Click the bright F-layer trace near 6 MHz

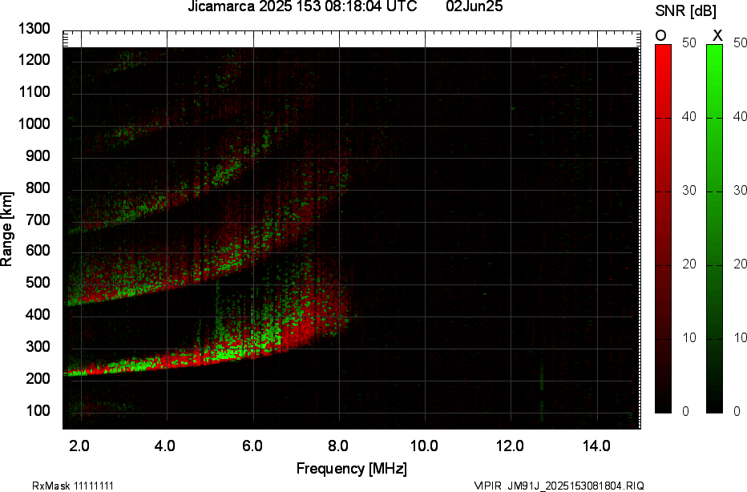252,350
